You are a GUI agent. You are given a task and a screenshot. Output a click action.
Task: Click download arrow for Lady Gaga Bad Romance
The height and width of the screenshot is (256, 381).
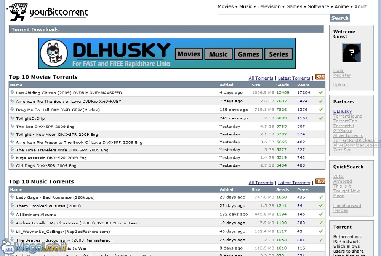12,197
